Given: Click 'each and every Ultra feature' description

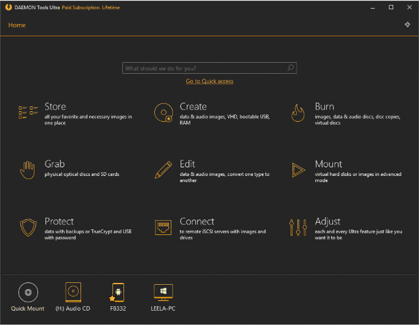Looking at the screenshot, I should click(358, 234).
